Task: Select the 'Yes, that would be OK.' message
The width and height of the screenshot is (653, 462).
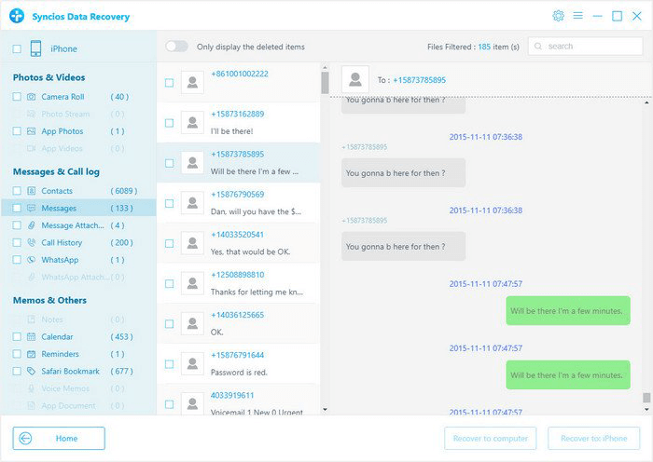Action: click(x=250, y=251)
